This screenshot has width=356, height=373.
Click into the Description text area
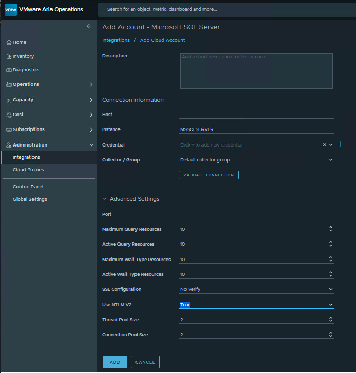coord(257,71)
